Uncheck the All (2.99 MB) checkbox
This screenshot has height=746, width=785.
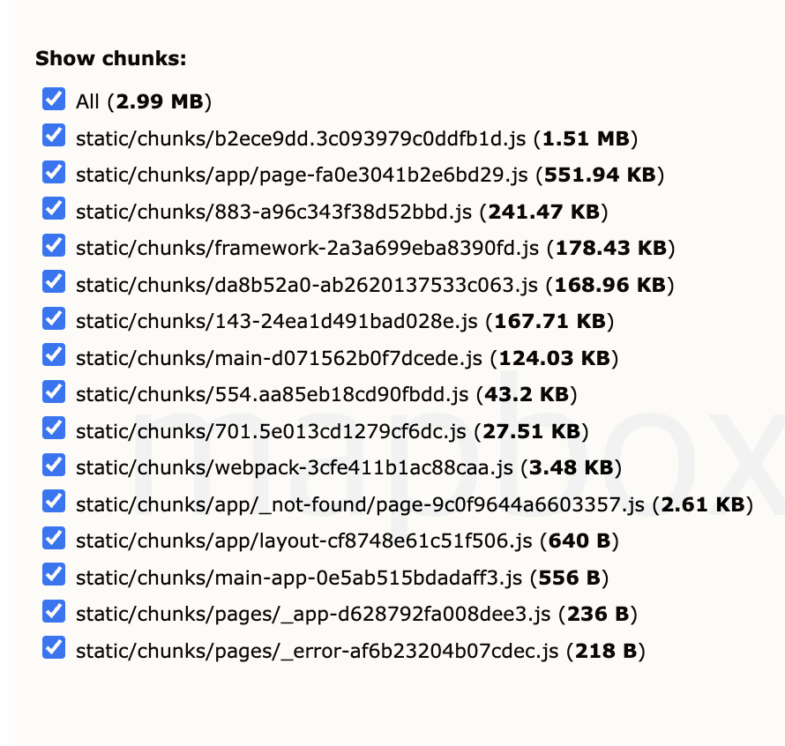(54, 99)
